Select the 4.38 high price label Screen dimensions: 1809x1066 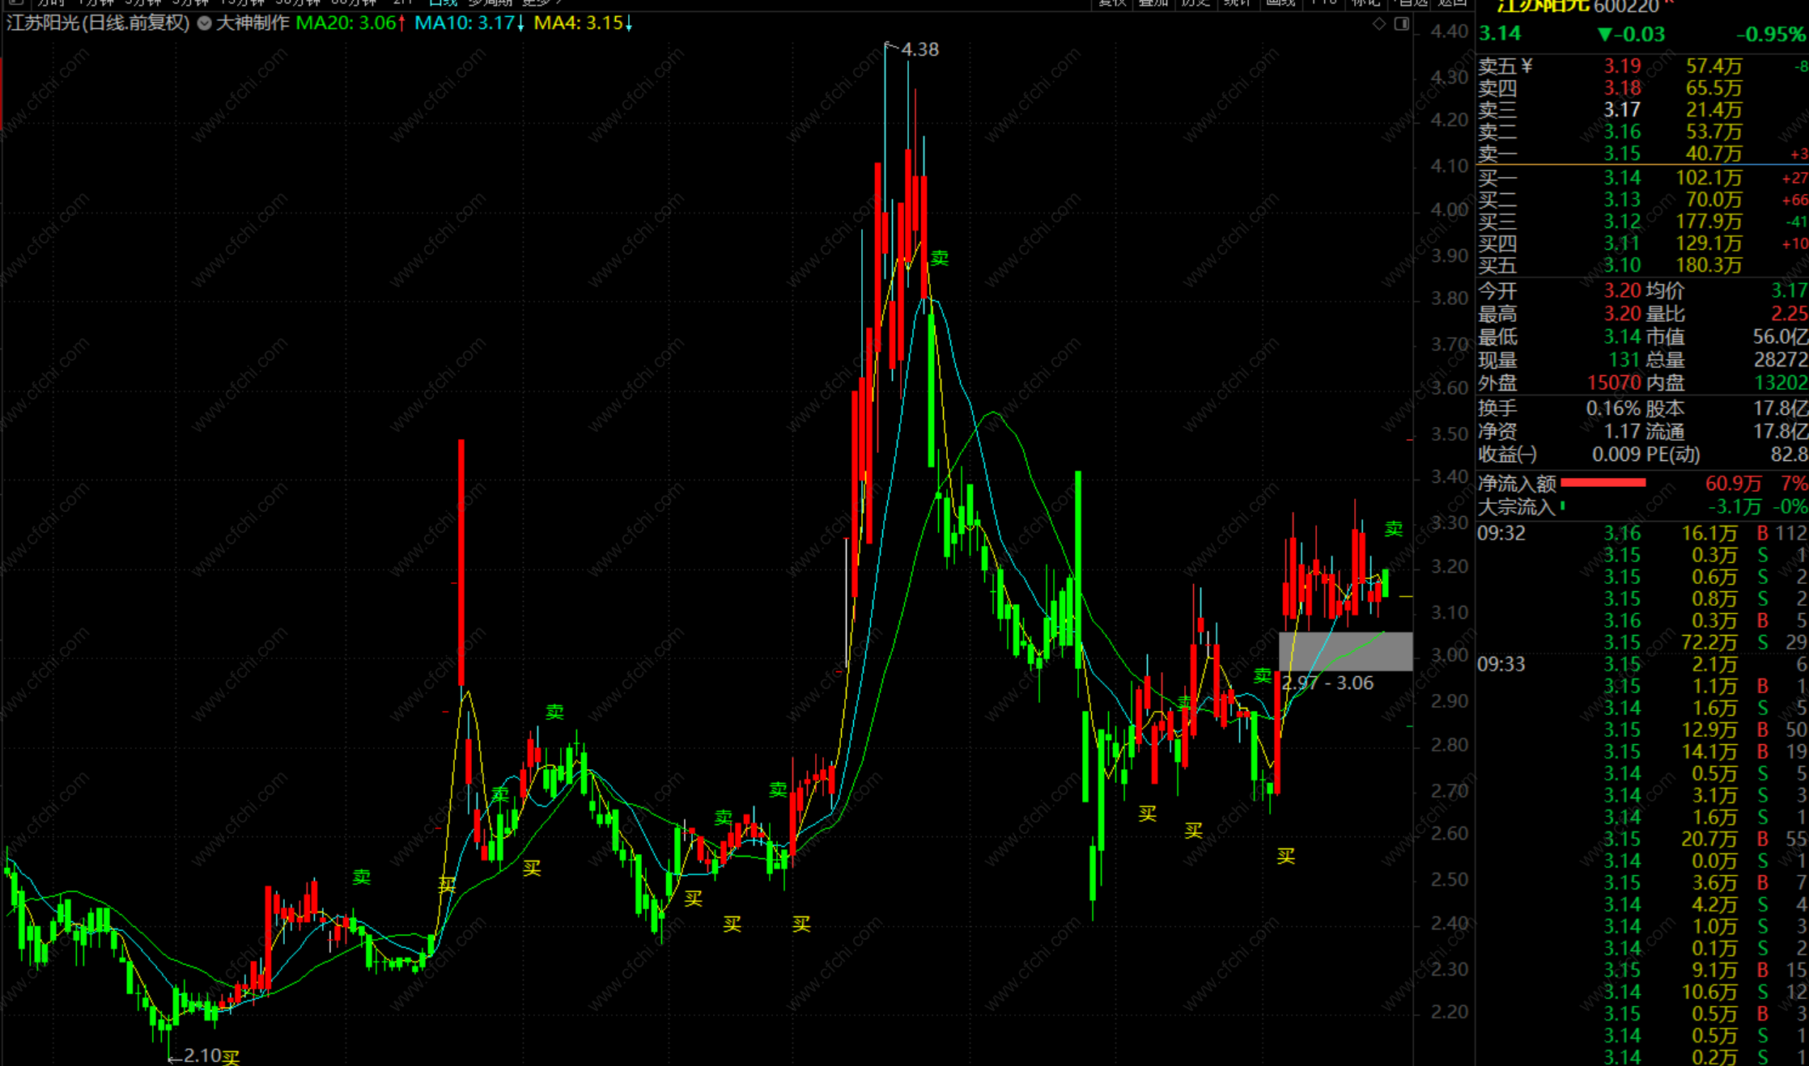(919, 50)
